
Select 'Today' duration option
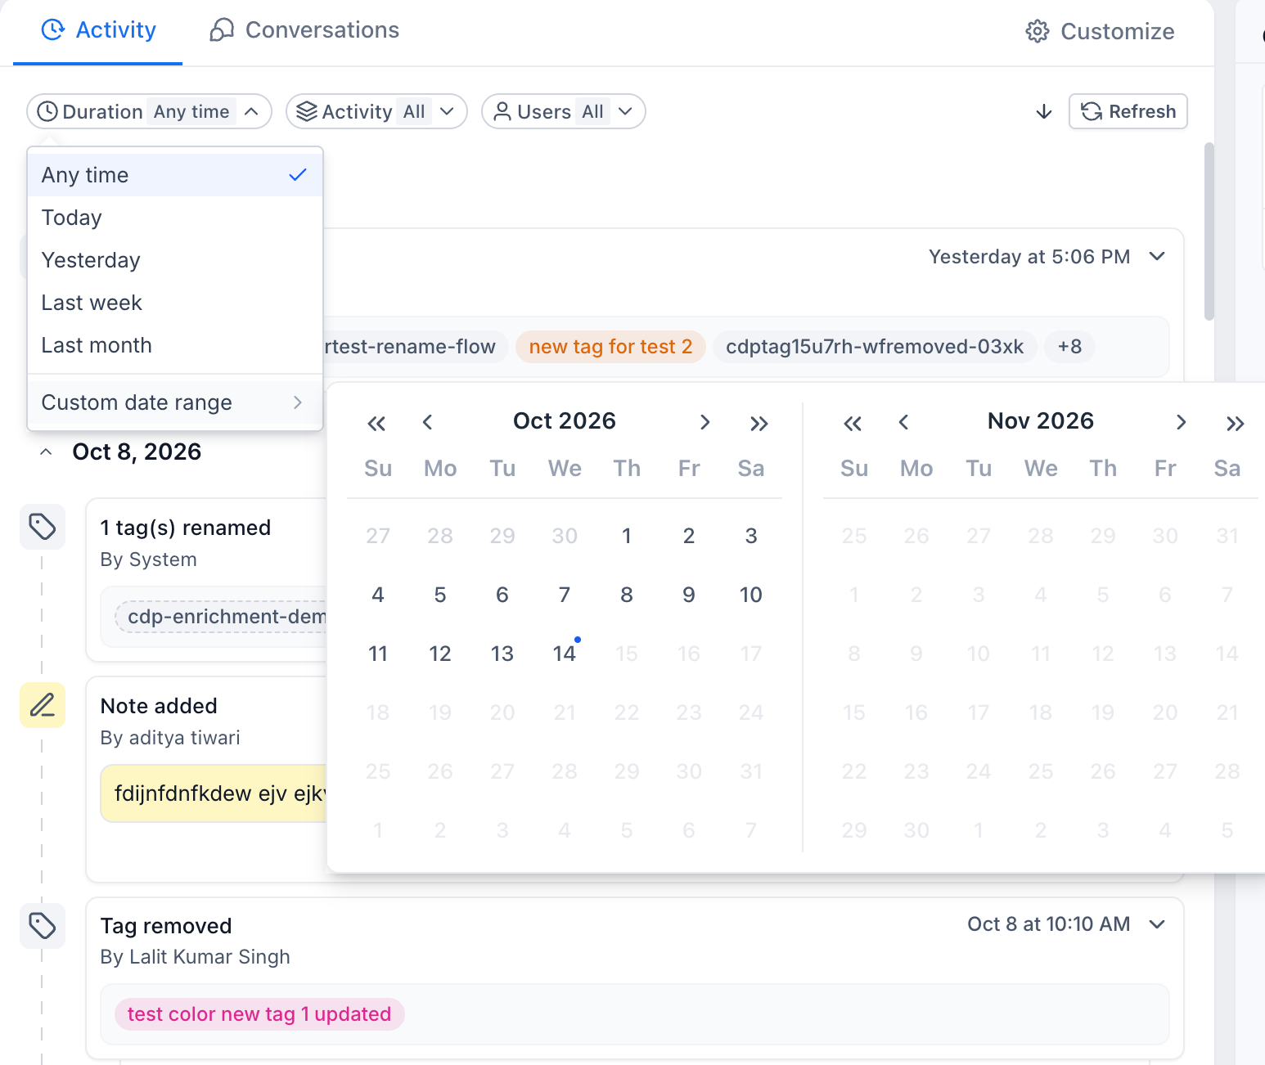tap(175, 218)
